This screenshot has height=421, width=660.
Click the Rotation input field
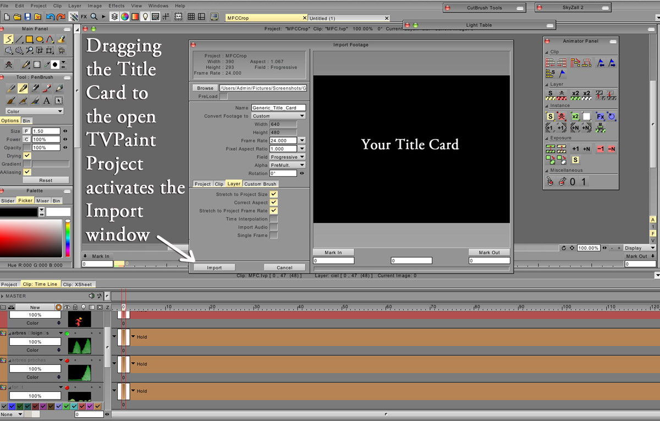283,174
